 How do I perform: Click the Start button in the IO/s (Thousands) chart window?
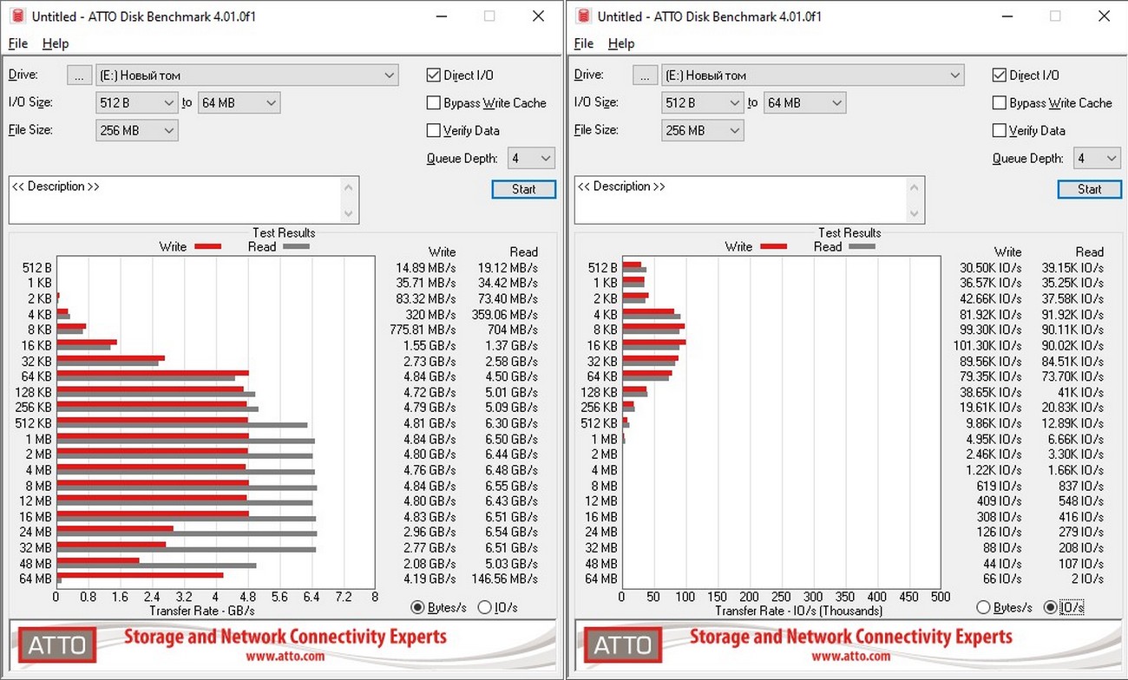tap(1089, 189)
